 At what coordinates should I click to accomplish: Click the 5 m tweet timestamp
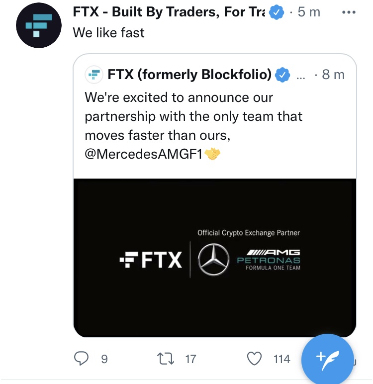309,12
